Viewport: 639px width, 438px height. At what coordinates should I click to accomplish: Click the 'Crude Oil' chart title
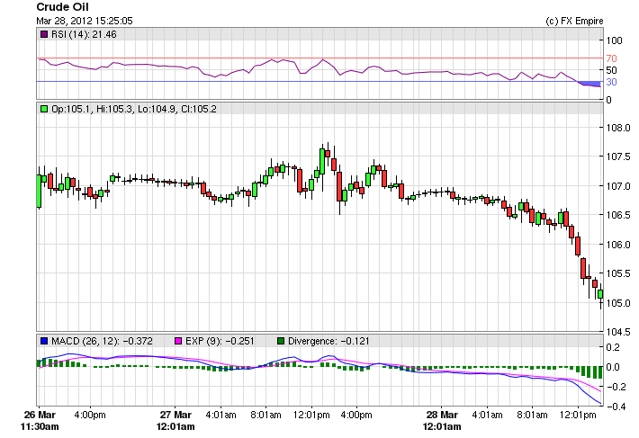[x=62, y=7]
